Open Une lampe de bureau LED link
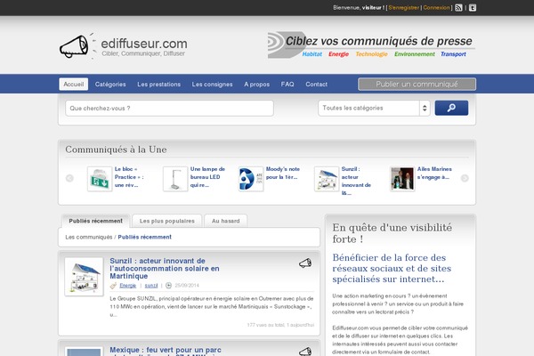The height and width of the screenshot is (356, 534). pyautogui.click(x=207, y=177)
